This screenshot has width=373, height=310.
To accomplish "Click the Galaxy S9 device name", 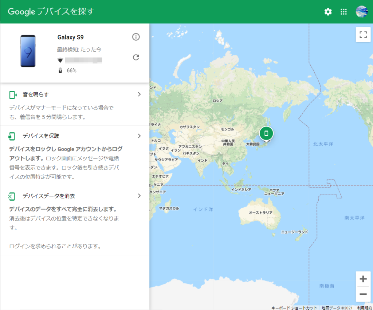I will [x=70, y=37].
